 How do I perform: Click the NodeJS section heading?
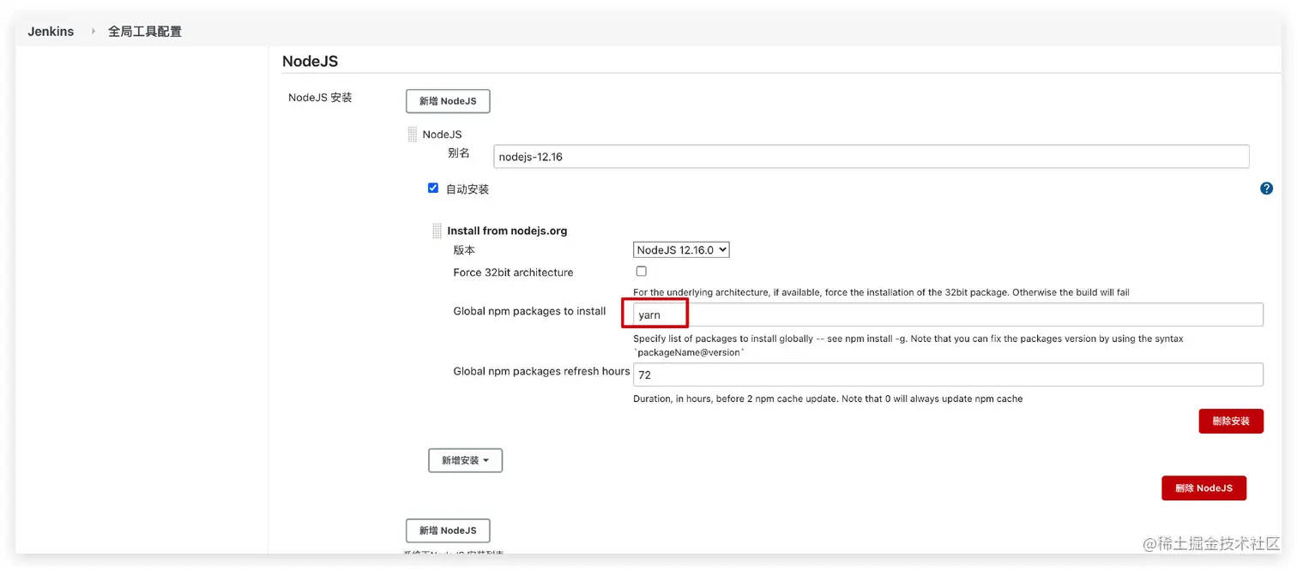pos(310,62)
